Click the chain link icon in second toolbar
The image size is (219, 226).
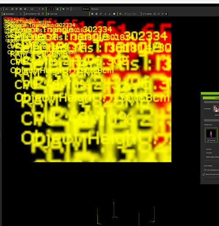[x=101, y=14]
